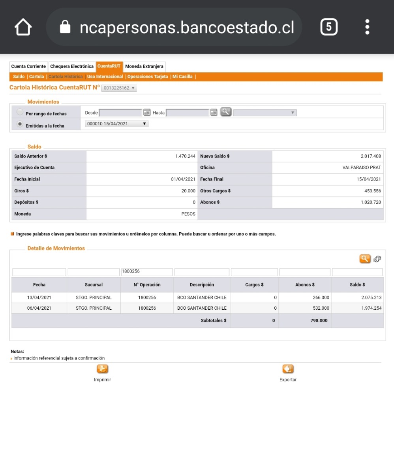The width and height of the screenshot is (394, 474).
Task: Open the browser tab switcher showing 5
Action: coord(329,27)
